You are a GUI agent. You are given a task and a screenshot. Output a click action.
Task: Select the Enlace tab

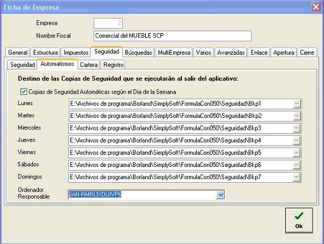point(259,52)
